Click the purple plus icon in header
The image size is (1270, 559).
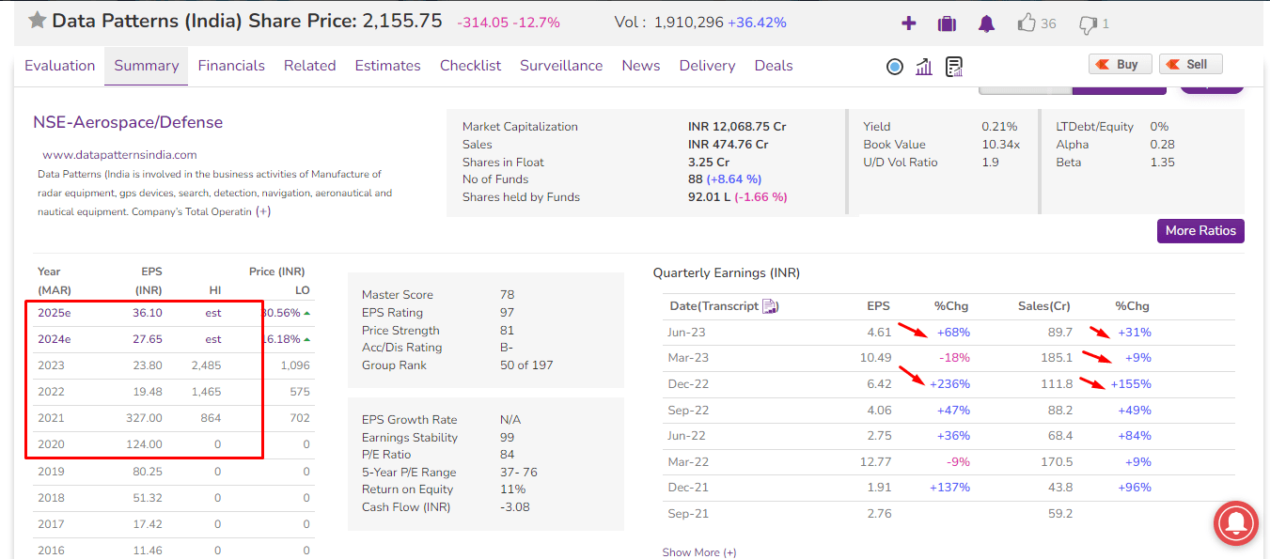tap(908, 23)
